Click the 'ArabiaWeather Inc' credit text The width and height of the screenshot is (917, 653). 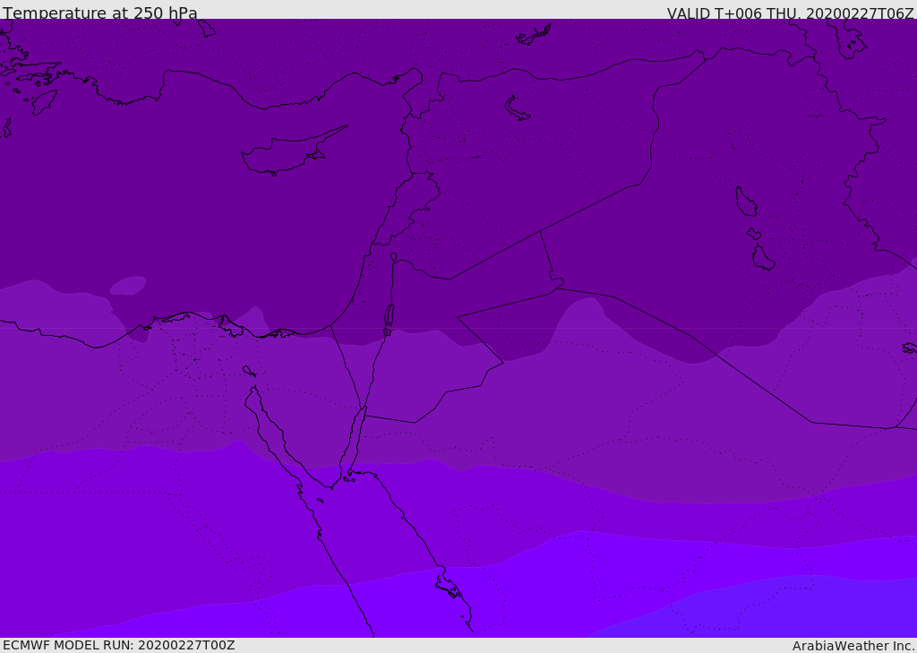pos(853,646)
